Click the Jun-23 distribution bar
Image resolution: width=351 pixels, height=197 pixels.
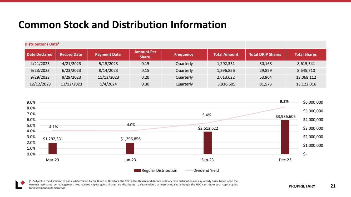coord(130,149)
